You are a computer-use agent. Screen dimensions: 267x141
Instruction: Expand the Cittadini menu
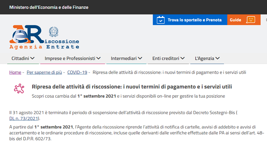pyautogui.click(x=23, y=58)
